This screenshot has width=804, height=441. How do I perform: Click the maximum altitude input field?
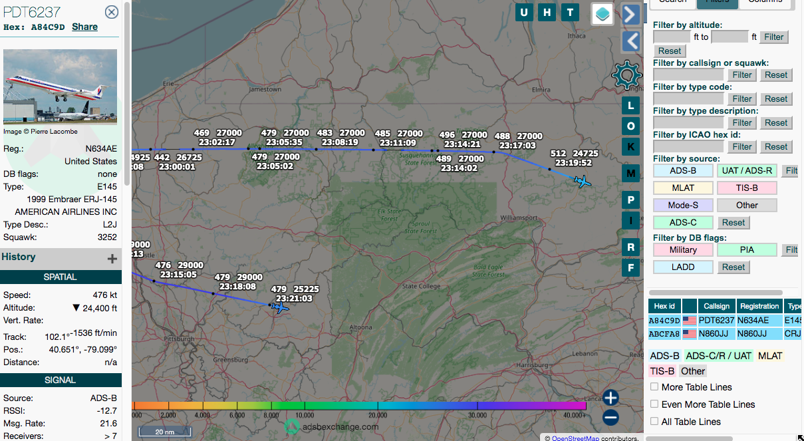click(x=730, y=37)
